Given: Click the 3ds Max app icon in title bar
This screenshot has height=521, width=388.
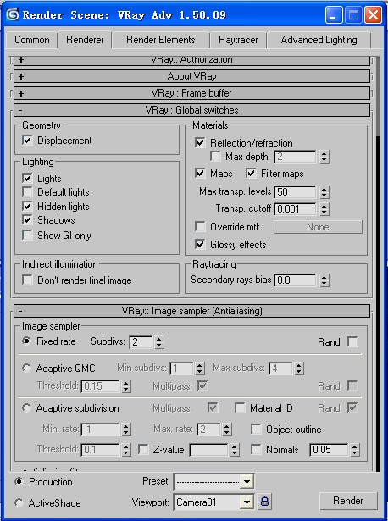Looking at the screenshot, I should click(x=13, y=15).
